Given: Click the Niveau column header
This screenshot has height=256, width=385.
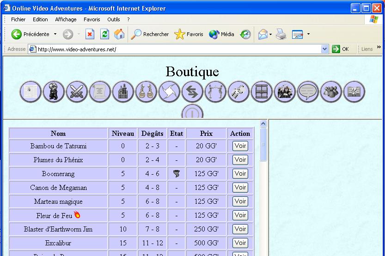Looking at the screenshot, I should click(123, 134).
